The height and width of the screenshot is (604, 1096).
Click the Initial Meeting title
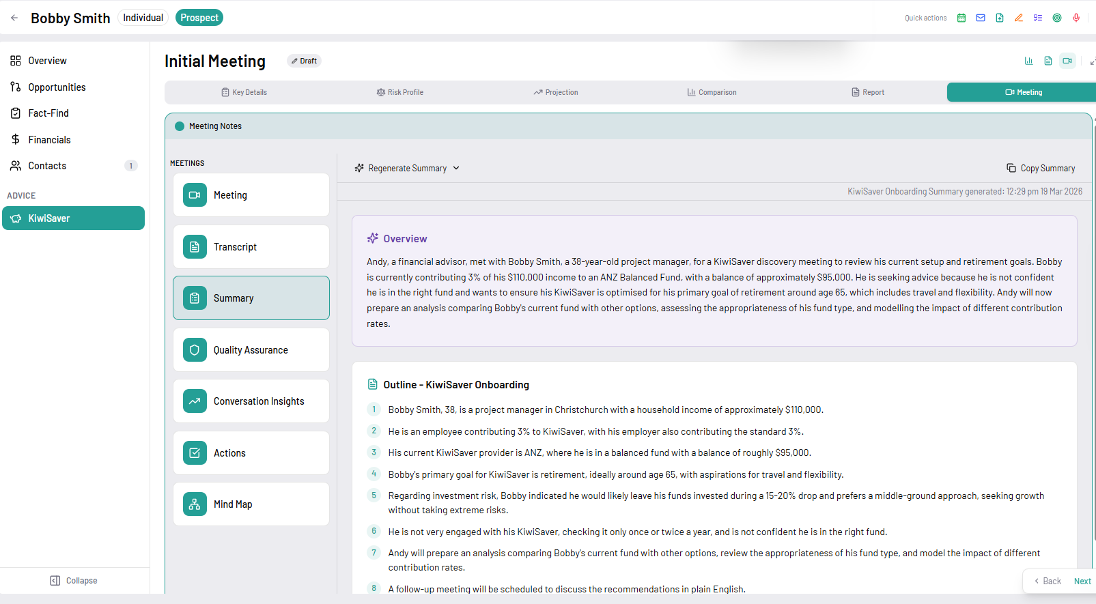[215, 61]
